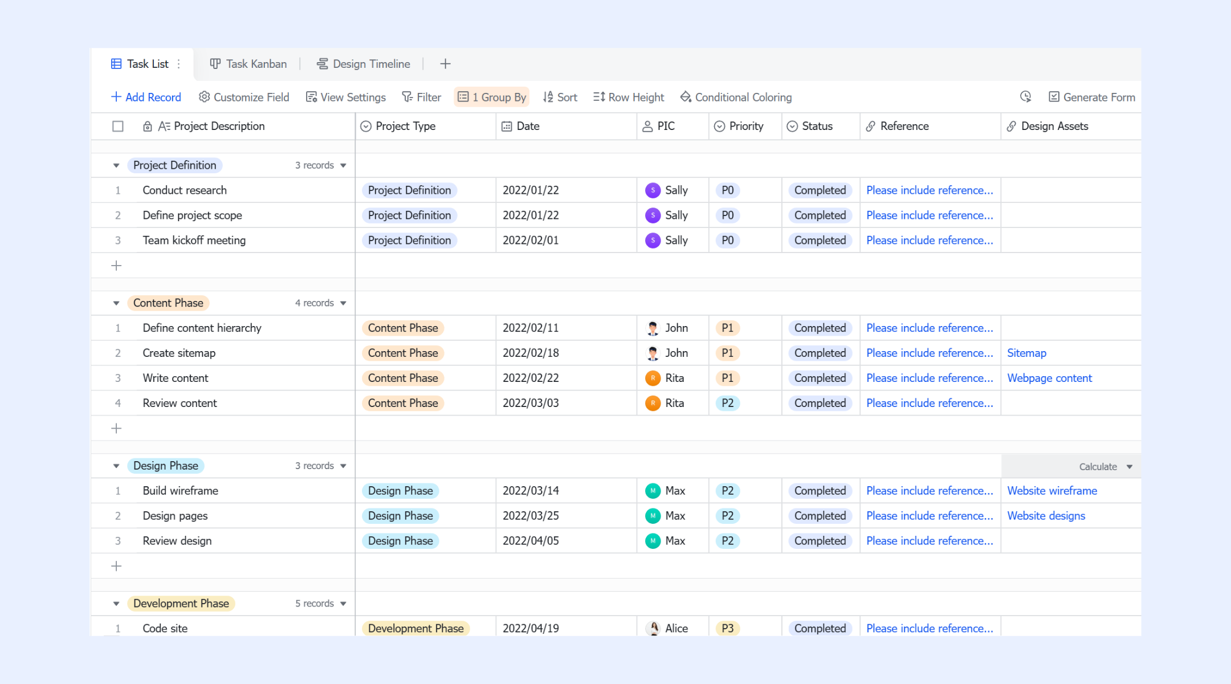Open the Customize Field gear icon
Image resolution: width=1231 pixels, height=684 pixels.
pyautogui.click(x=204, y=97)
